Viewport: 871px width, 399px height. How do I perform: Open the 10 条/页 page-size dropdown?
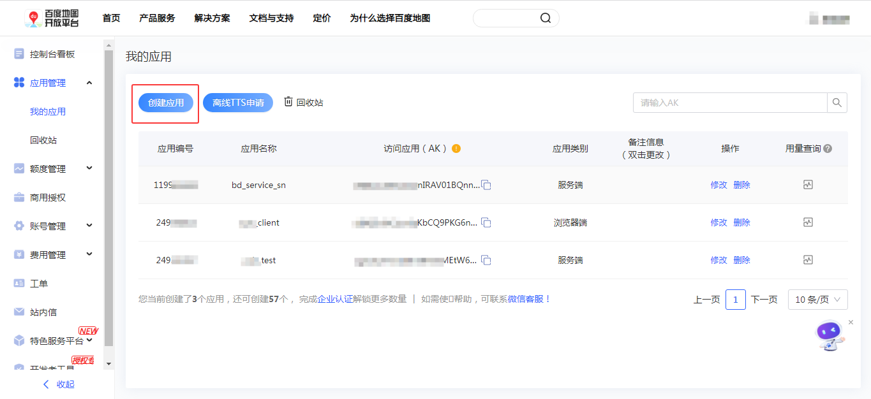point(817,299)
